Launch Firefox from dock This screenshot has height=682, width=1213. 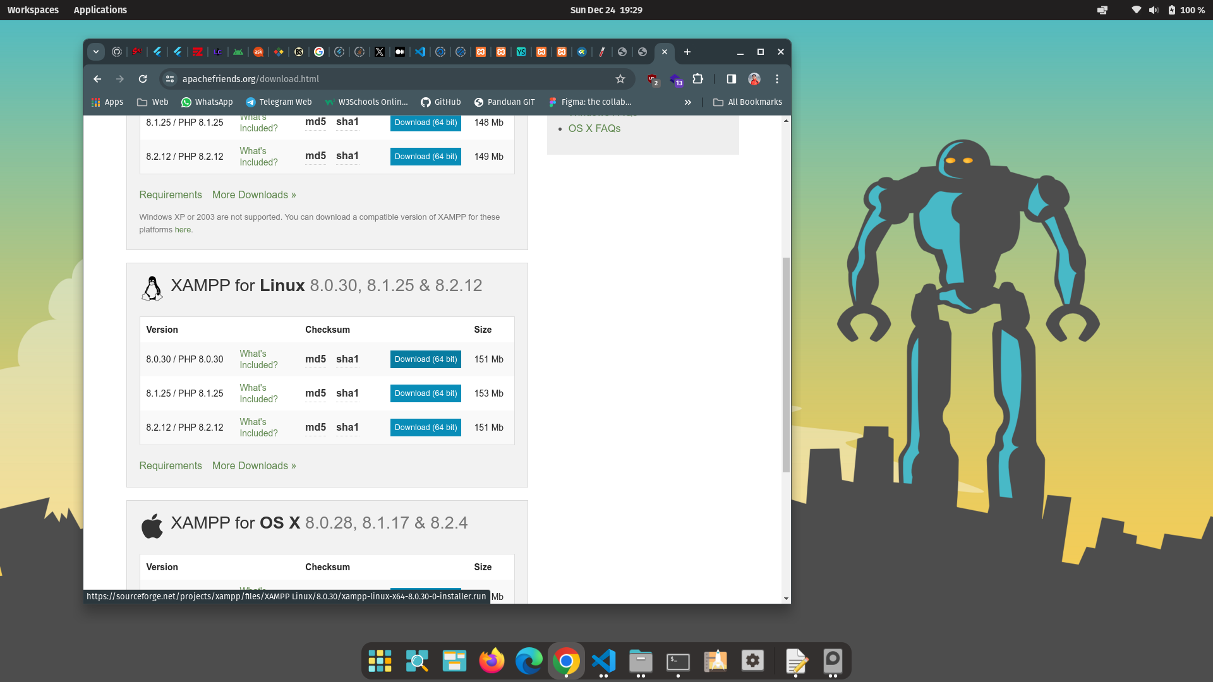pyautogui.click(x=492, y=661)
